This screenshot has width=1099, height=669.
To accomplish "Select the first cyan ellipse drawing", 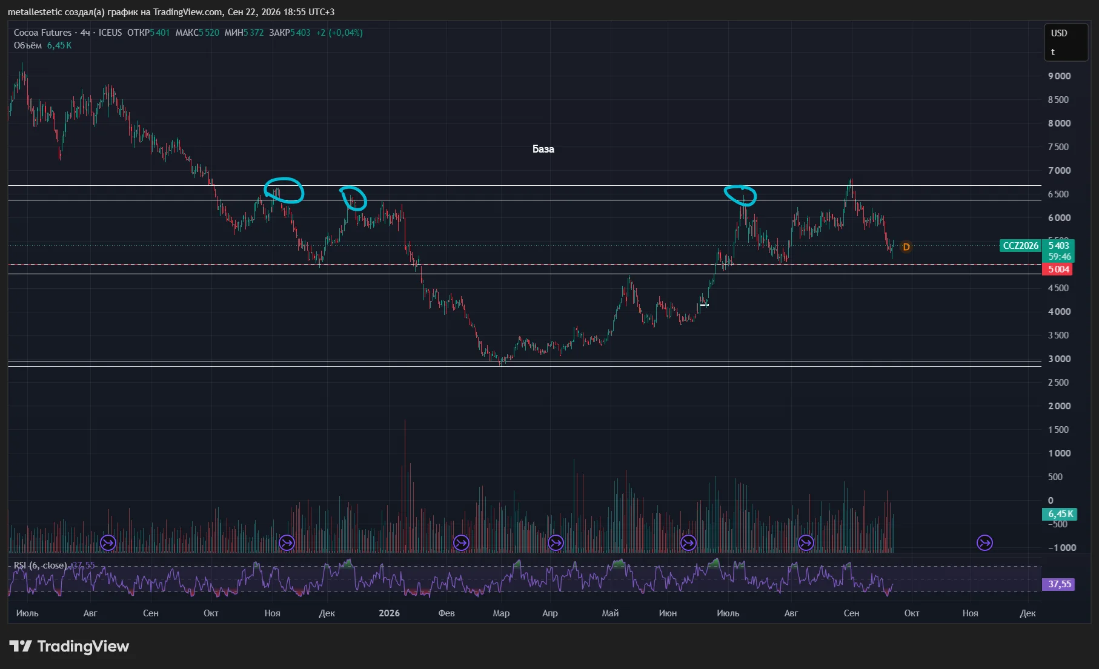I will (284, 190).
